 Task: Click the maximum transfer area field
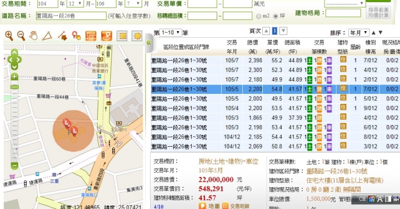[x=238, y=16]
